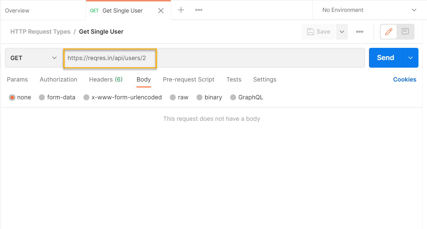
Task: Close the Get Single User tab
Action: pyautogui.click(x=161, y=10)
